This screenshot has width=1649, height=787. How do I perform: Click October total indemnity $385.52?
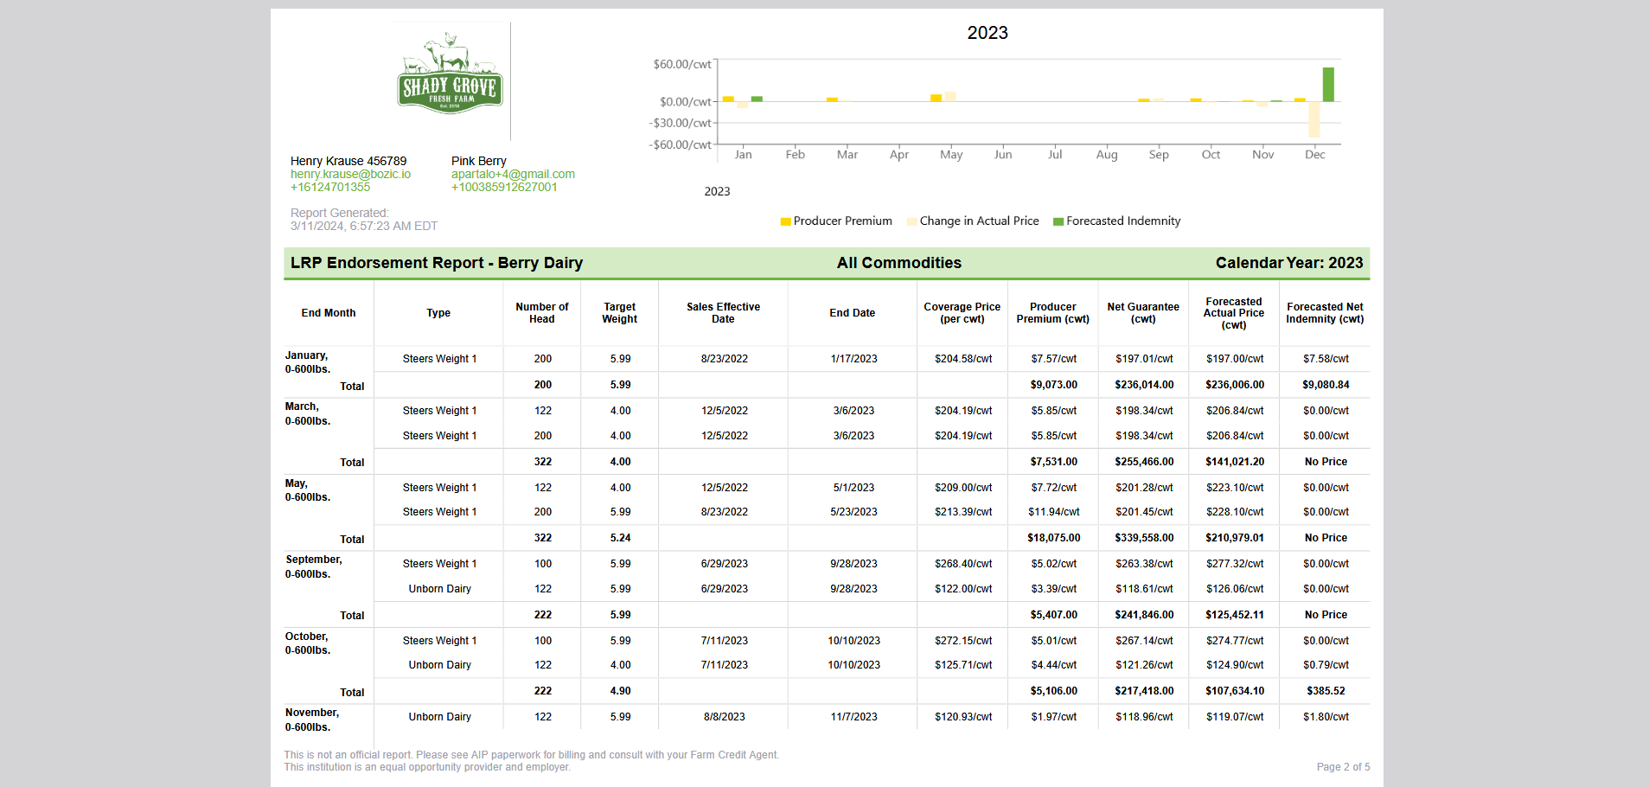pos(1326,691)
